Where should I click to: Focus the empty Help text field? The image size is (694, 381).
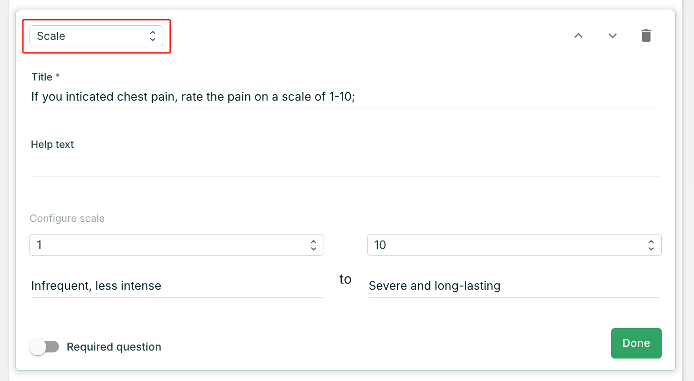(345, 165)
